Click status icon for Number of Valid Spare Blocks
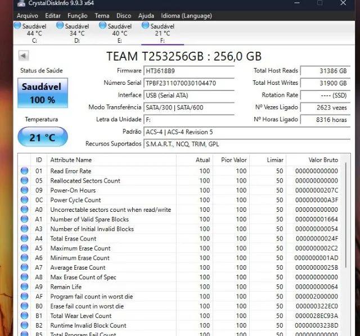 [x=24, y=219]
